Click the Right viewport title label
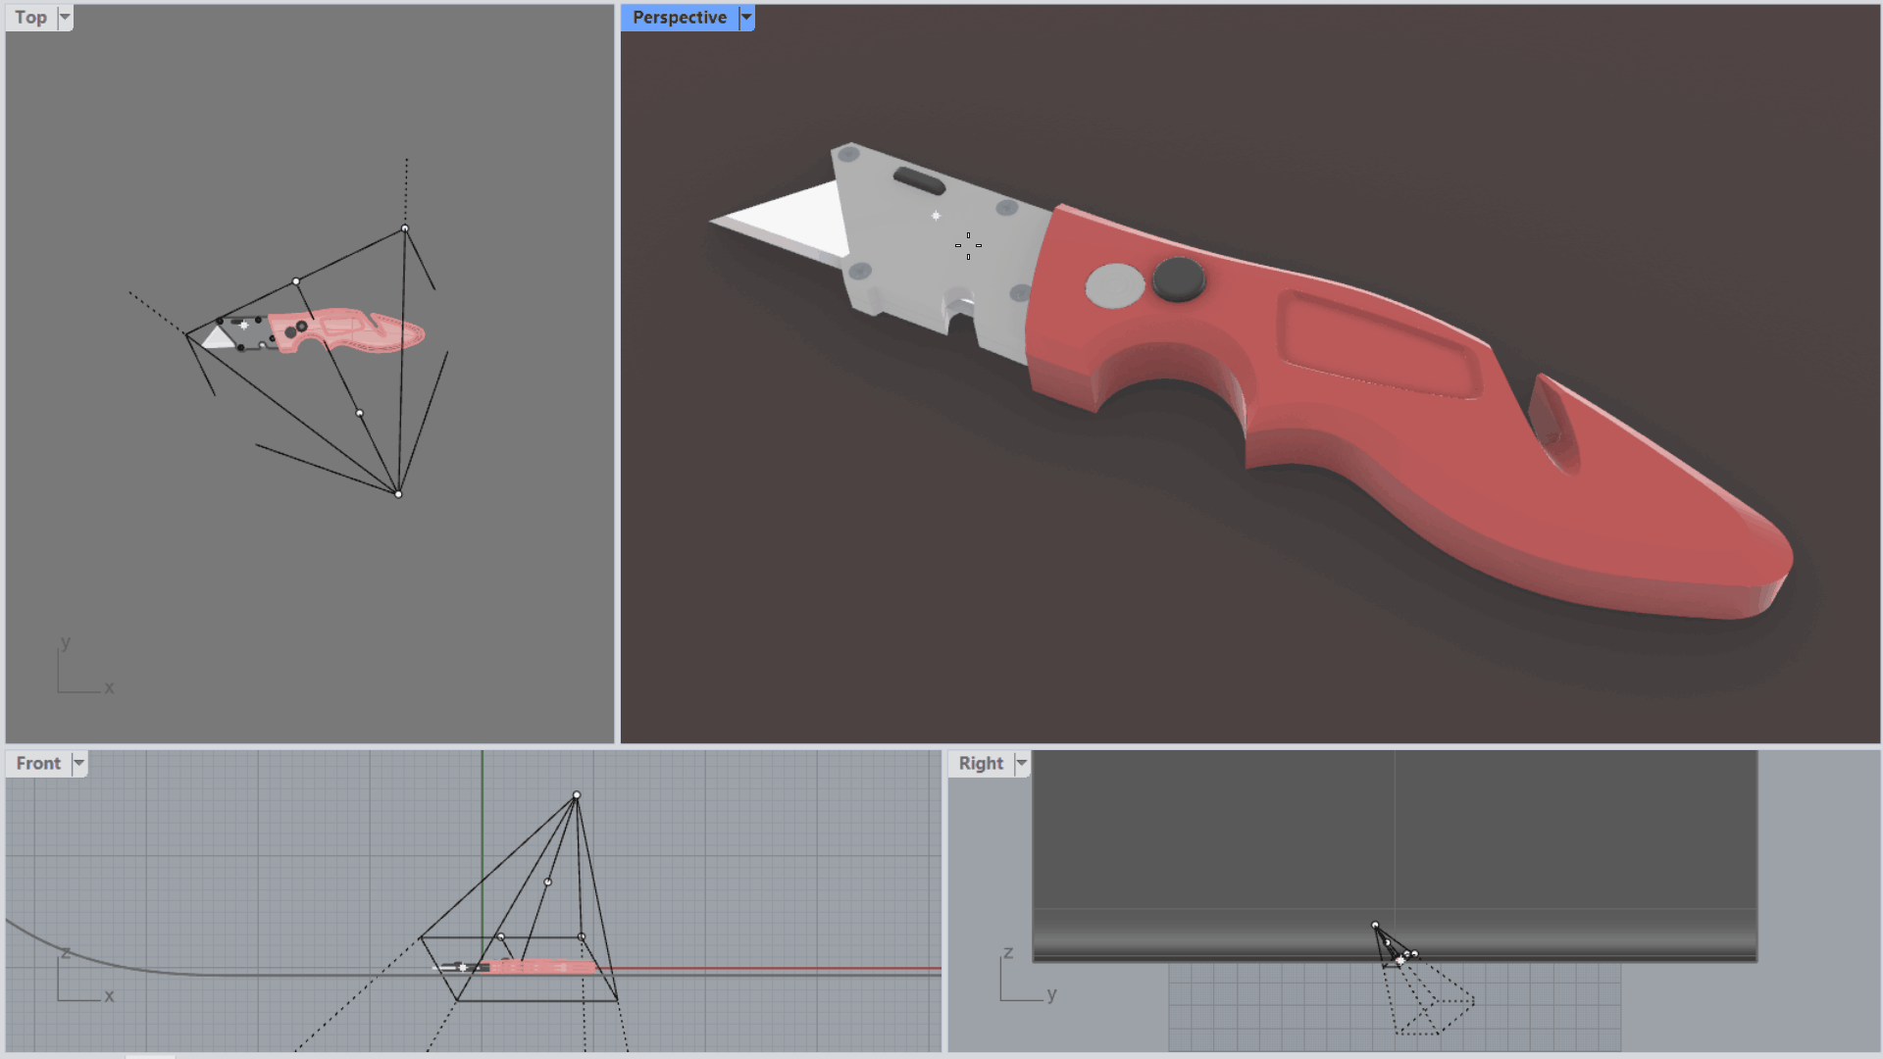Image resolution: width=1883 pixels, height=1059 pixels. coord(980,763)
